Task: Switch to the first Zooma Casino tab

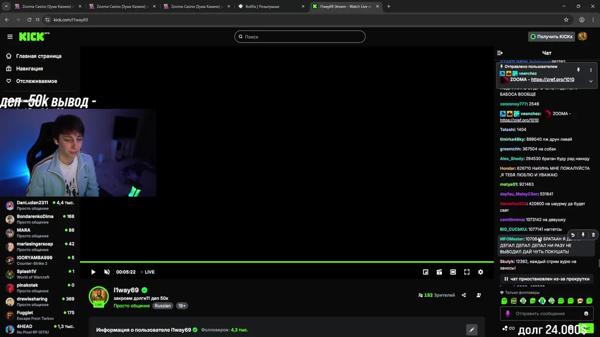Action: tap(47, 7)
